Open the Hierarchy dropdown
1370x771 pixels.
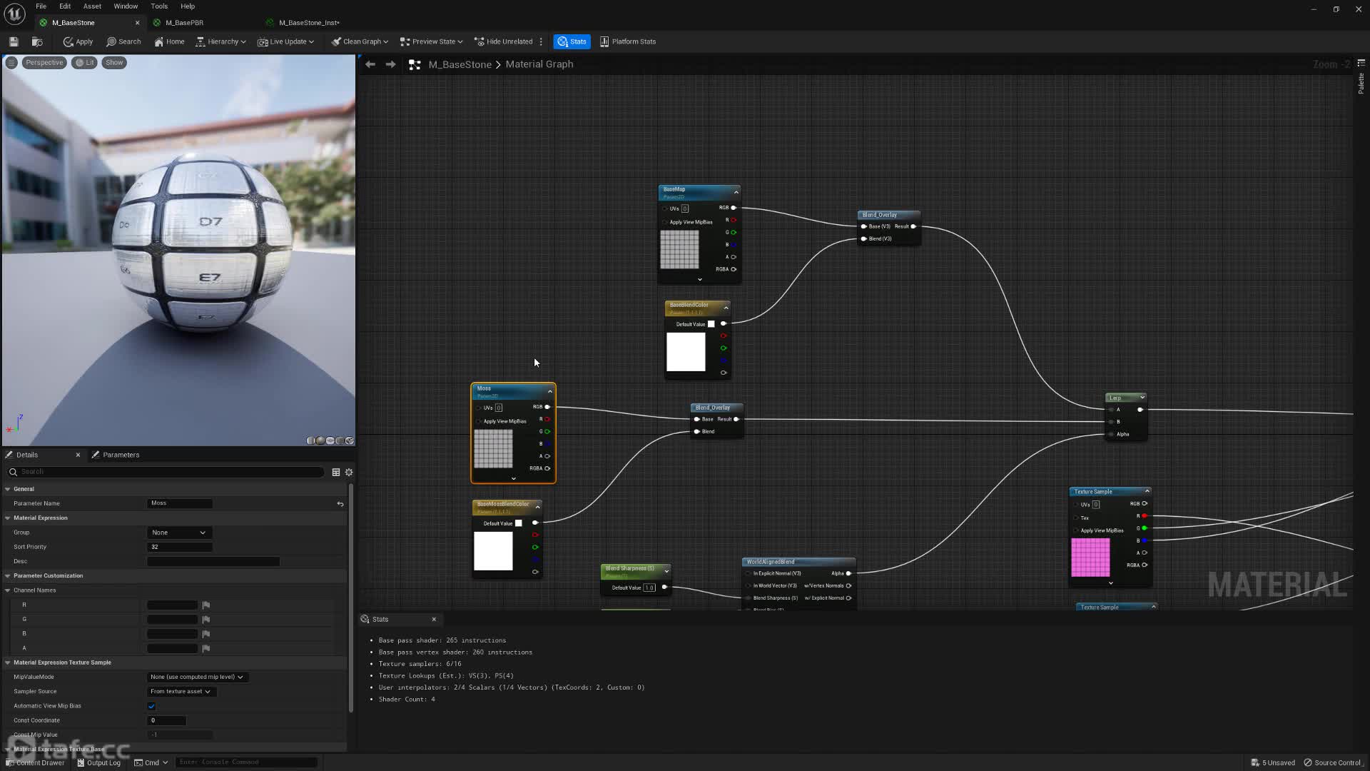coord(220,41)
